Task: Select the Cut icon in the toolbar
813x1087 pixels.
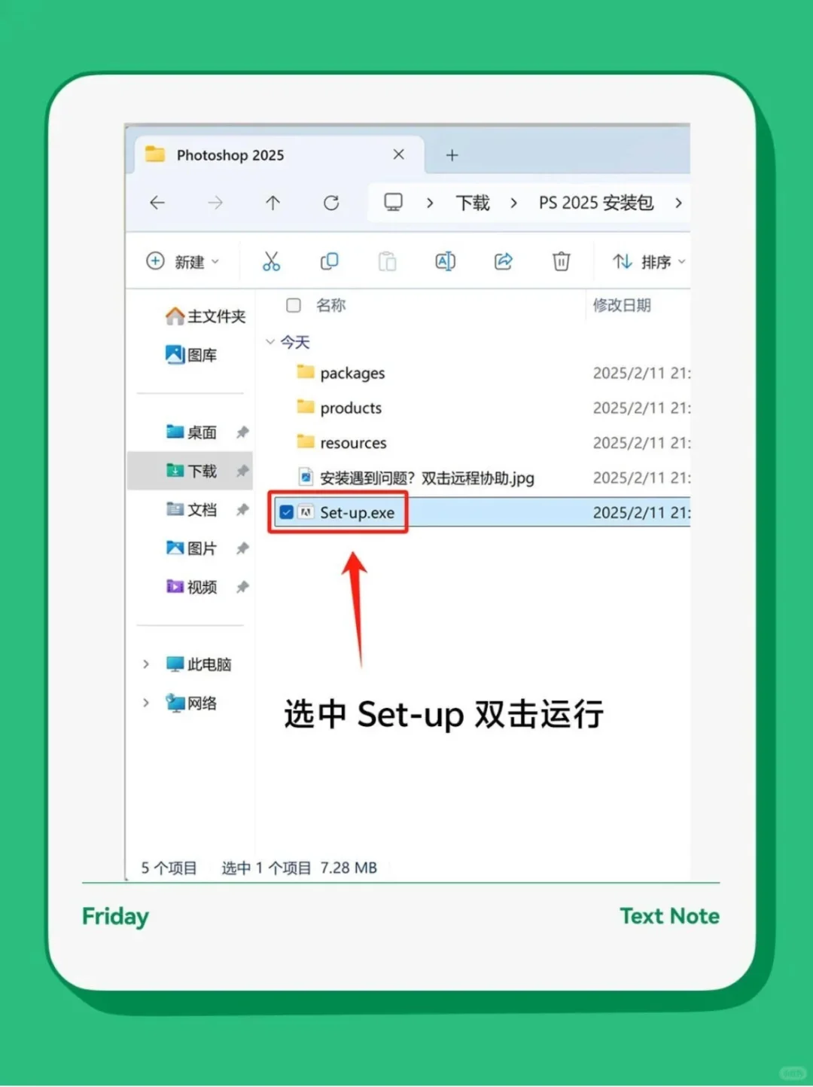Action: [272, 261]
